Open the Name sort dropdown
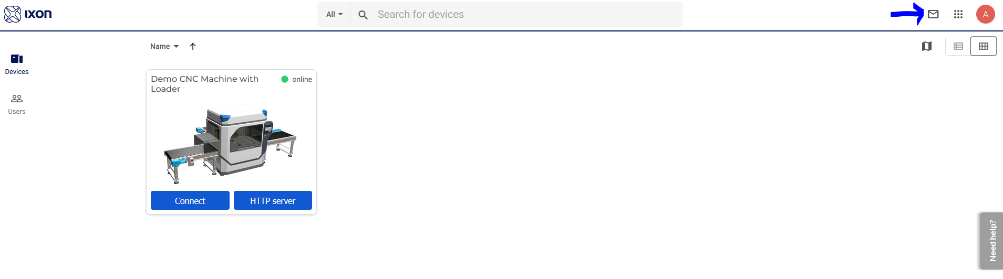The width and height of the screenshot is (1003, 279). 164,46
